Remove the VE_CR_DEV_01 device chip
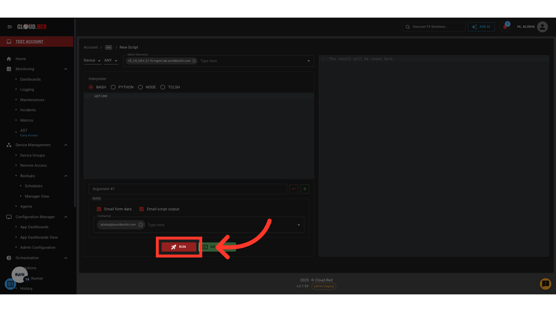This screenshot has height=312, width=556. 194,61
